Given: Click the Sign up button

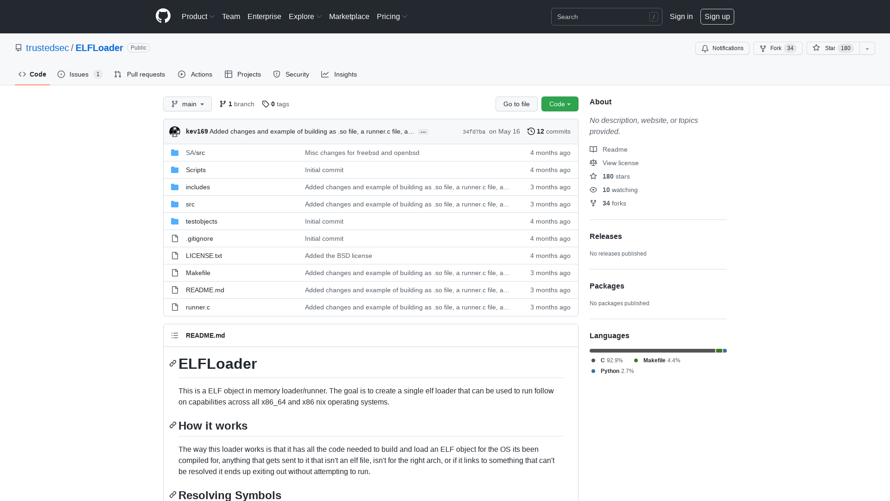Looking at the screenshot, I should (717, 16).
